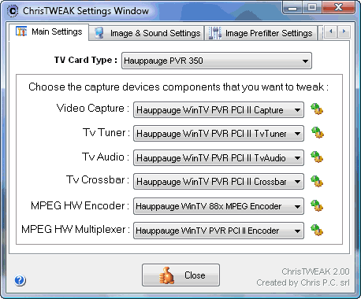Click the tweak icon beside Video Capture
The width and height of the screenshot is (361, 299).
point(317,109)
